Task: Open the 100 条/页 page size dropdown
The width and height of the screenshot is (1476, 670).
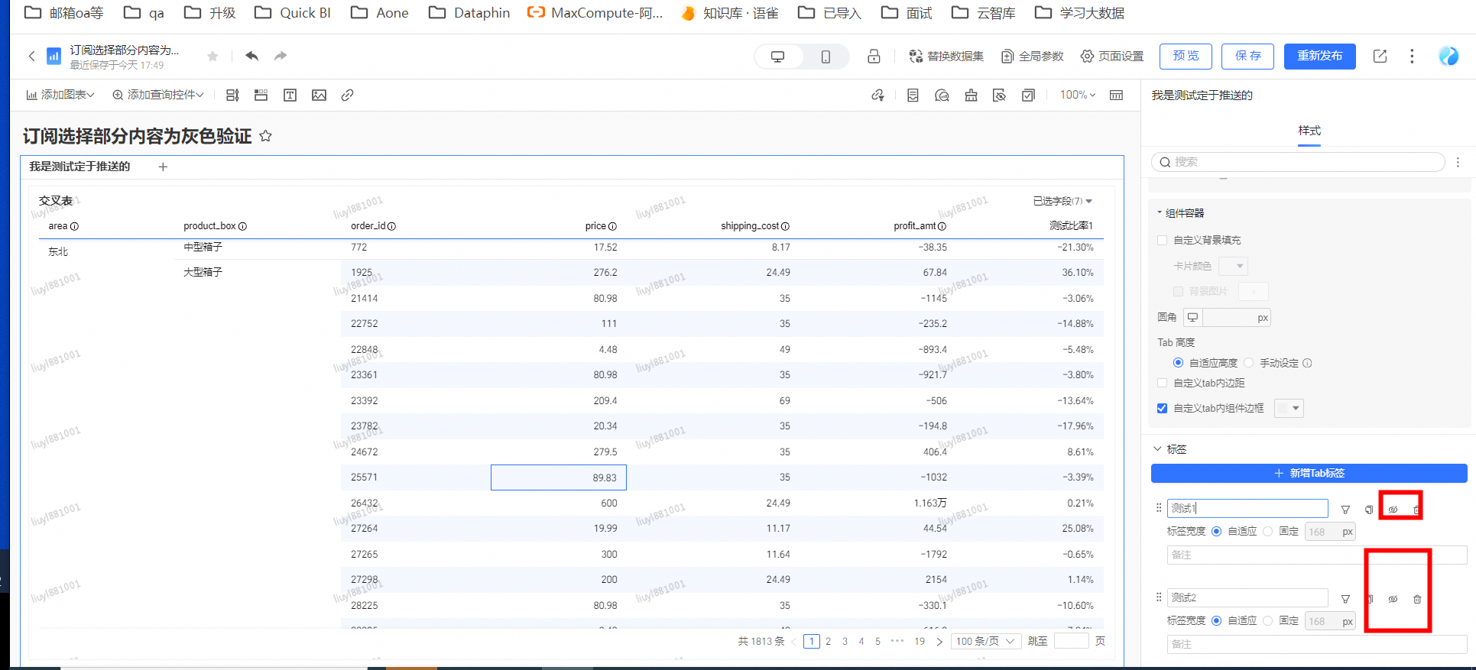Action: [x=985, y=641]
